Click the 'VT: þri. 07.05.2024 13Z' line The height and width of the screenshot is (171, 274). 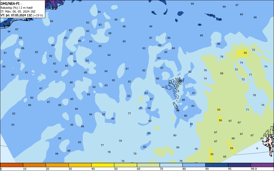(16, 15)
